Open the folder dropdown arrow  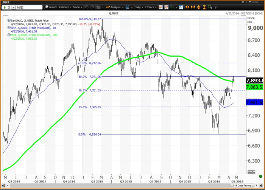pos(103,8)
